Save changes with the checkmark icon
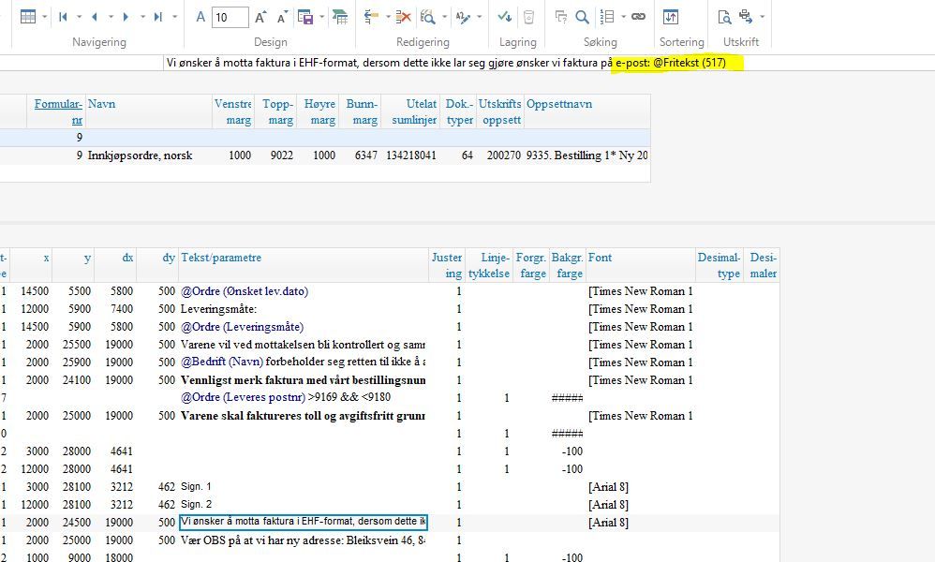The width and height of the screenshot is (935, 562). click(x=504, y=17)
